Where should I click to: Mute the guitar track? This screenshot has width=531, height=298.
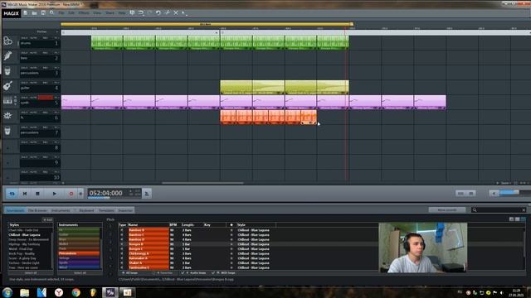click(33, 83)
